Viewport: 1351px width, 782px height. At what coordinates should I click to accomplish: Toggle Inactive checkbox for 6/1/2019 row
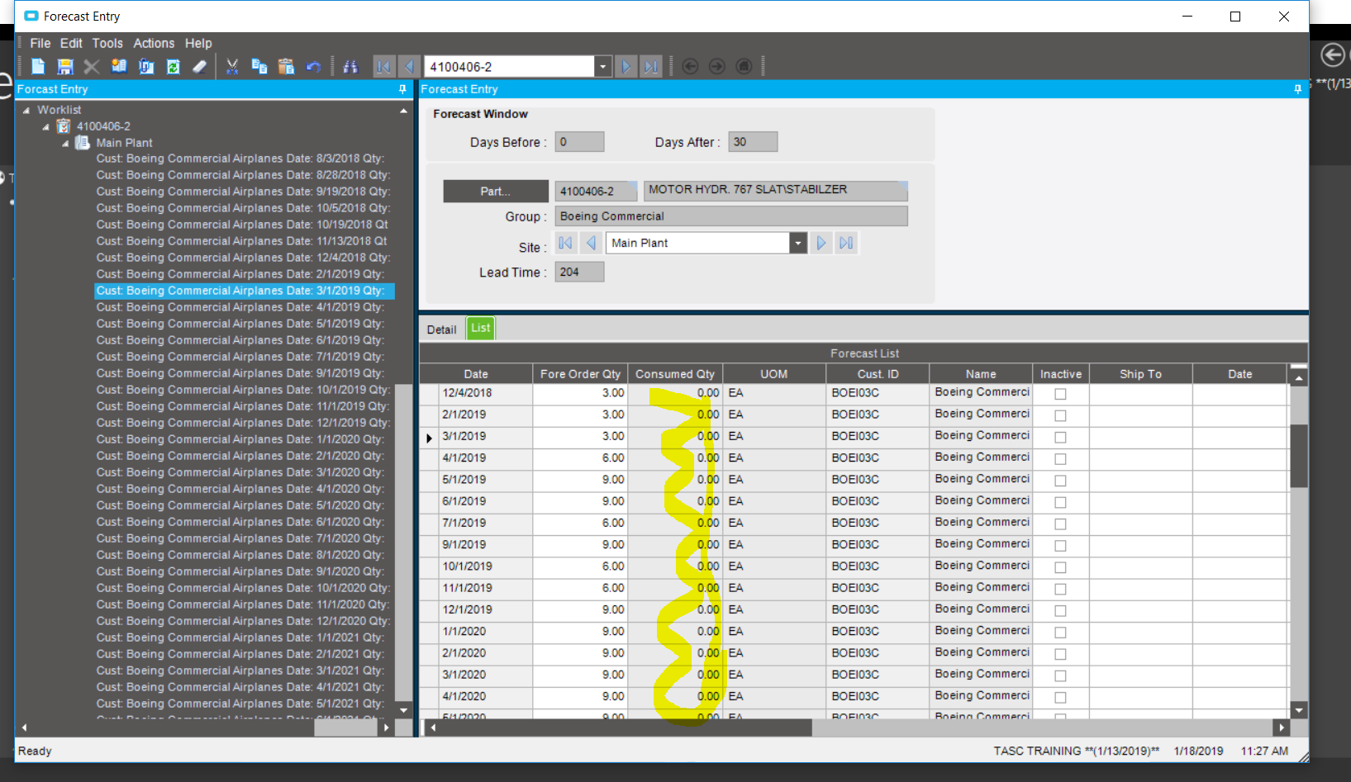(1060, 502)
